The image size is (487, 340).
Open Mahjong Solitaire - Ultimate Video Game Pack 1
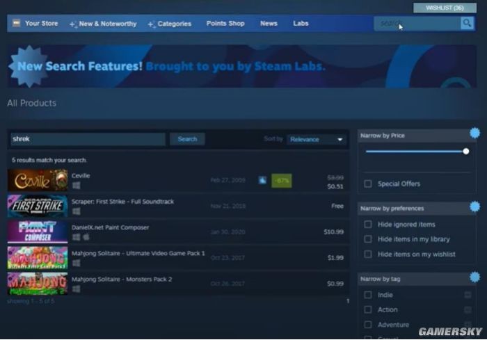click(138, 253)
